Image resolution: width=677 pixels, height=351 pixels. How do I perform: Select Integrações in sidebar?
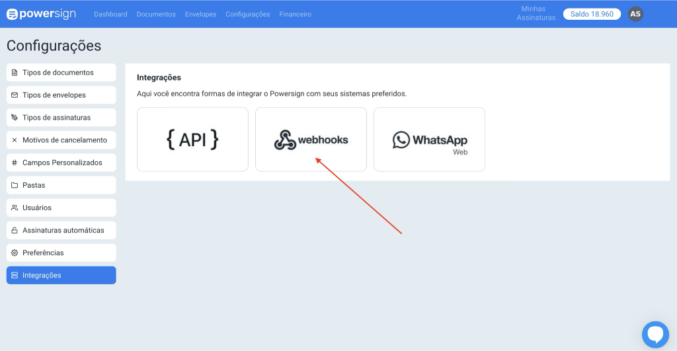[x=61, y=275]
